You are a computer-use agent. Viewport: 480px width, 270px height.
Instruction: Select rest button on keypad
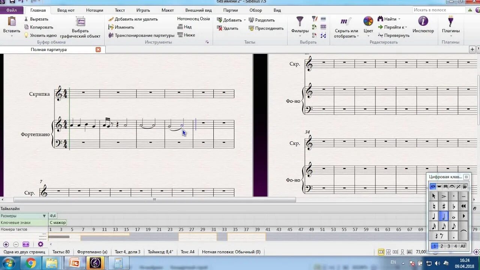(x=439, y=236)
